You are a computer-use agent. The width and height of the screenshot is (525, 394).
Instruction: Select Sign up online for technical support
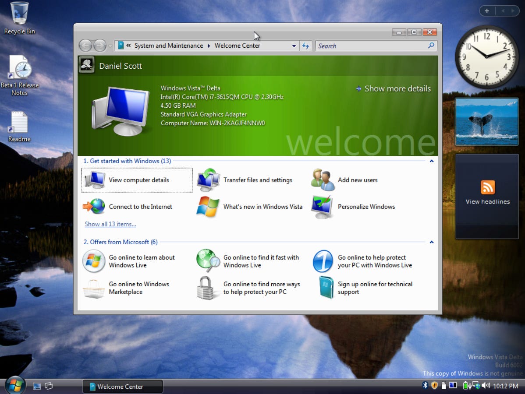point(375,288)
